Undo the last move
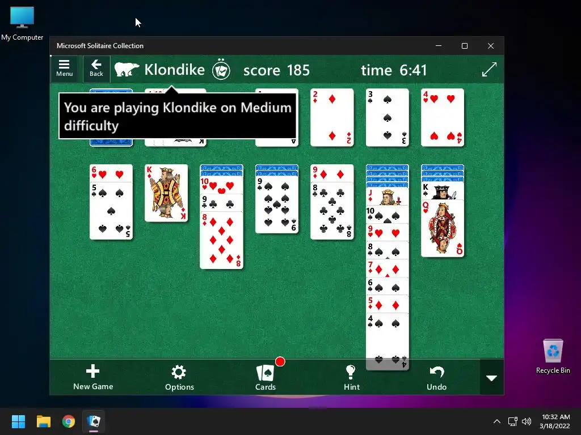 coord(436,377)
